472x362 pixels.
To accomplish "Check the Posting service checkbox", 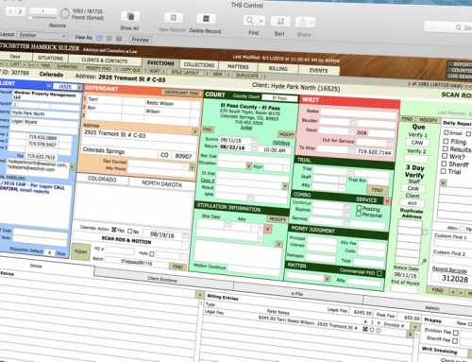I will click(359, 208).
